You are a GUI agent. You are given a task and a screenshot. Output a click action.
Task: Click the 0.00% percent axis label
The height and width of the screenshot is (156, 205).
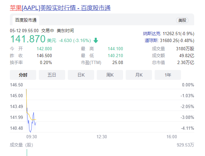(x=188, y=85)
